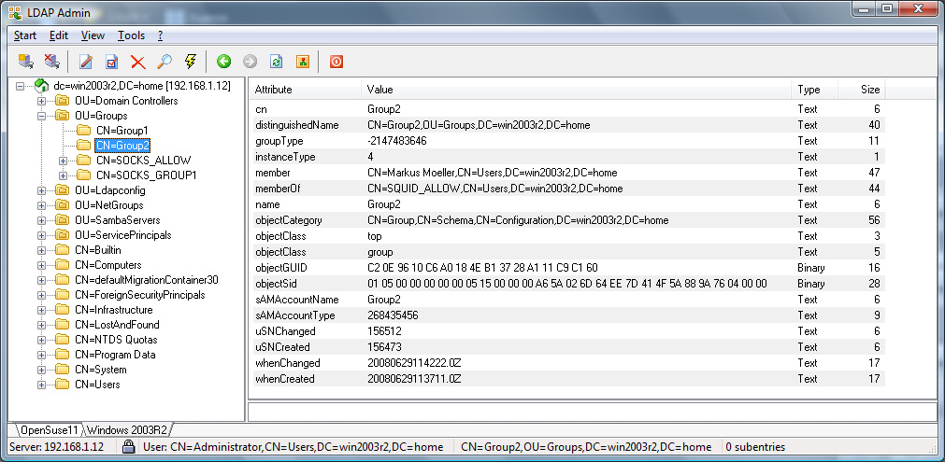The height and width of the screenshot is (462, 945).
Task: Click the Edit entry pencil icon
Action: coord(86,62)
